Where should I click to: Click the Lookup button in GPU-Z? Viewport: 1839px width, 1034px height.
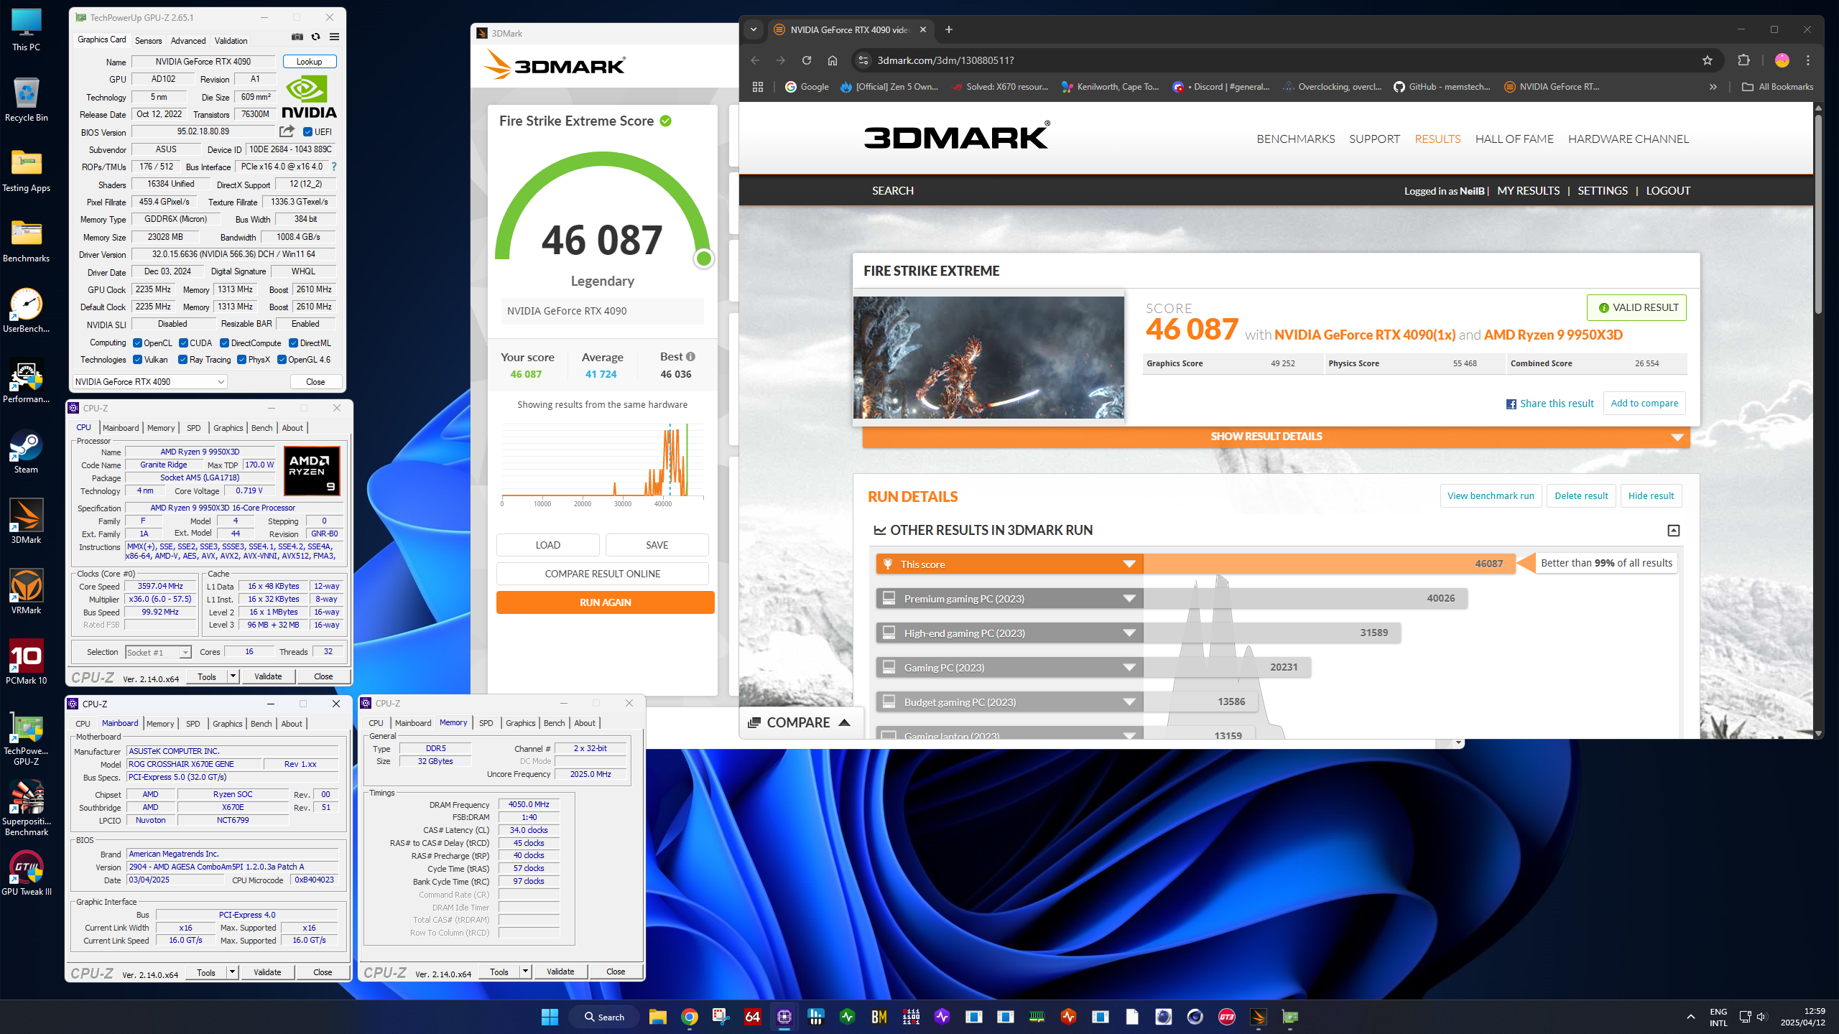coord(310,62)
